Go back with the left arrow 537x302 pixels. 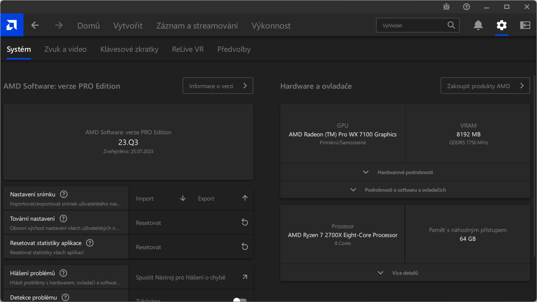coord(35,26)
